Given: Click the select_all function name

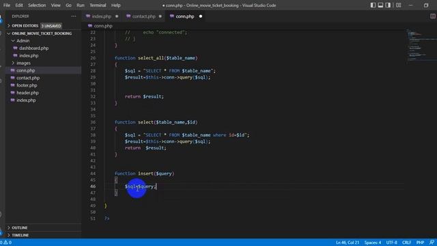Looking at the screenshot, I should pyautogui.click(x=151, y=58).
